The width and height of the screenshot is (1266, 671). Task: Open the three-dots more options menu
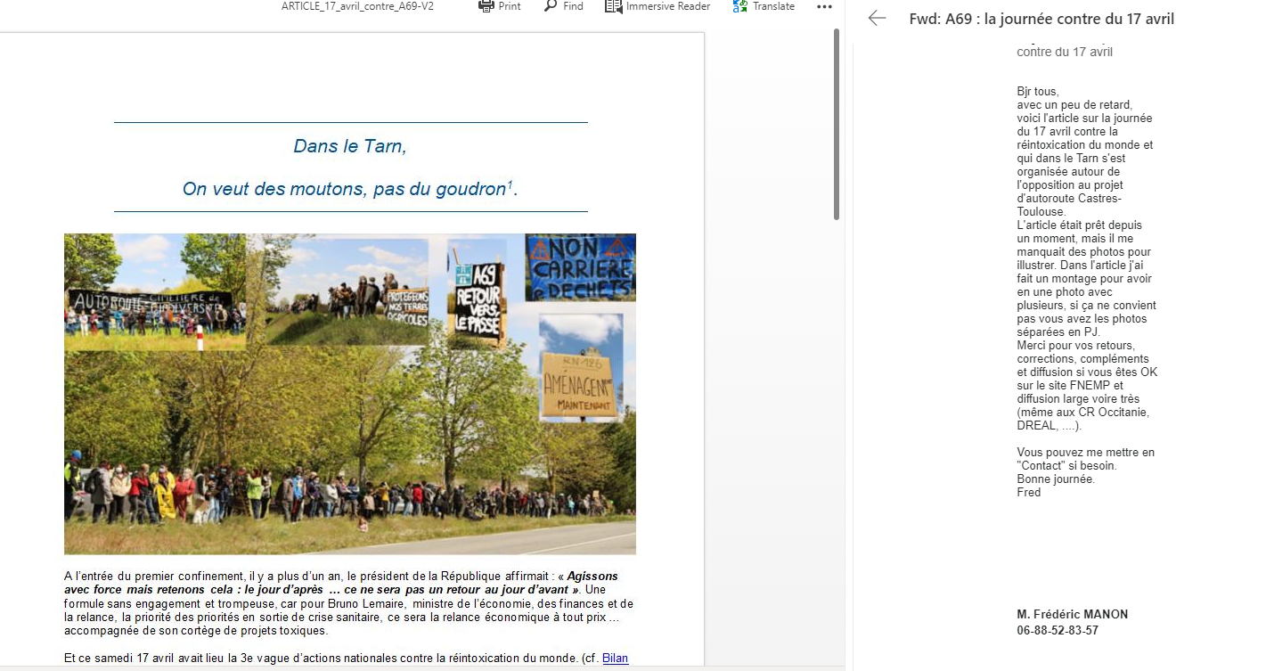pyautogui.click(x=823, y=7)
